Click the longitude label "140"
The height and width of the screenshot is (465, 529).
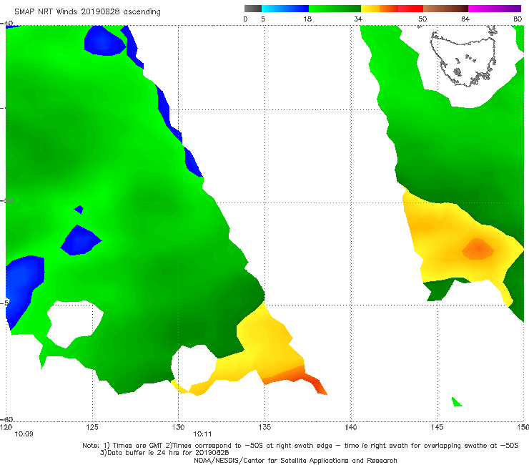[351, 427]
